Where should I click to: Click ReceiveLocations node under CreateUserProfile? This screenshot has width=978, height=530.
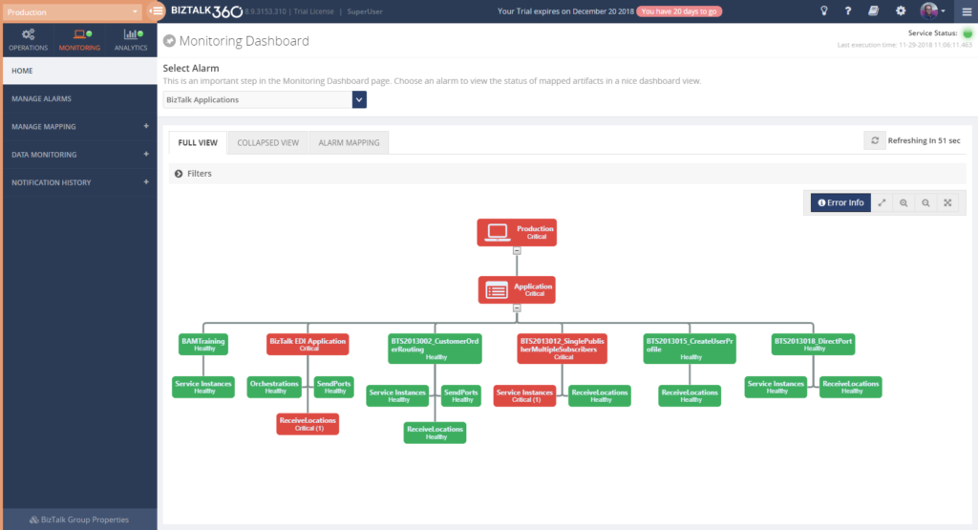(x=690, y=396)
